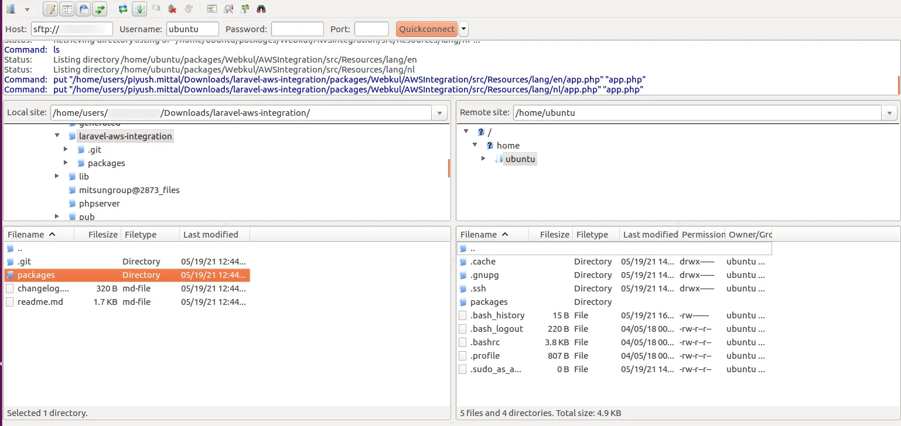Click the .bashrc file icon
901x426 pixels.
(x=463, y=342)
